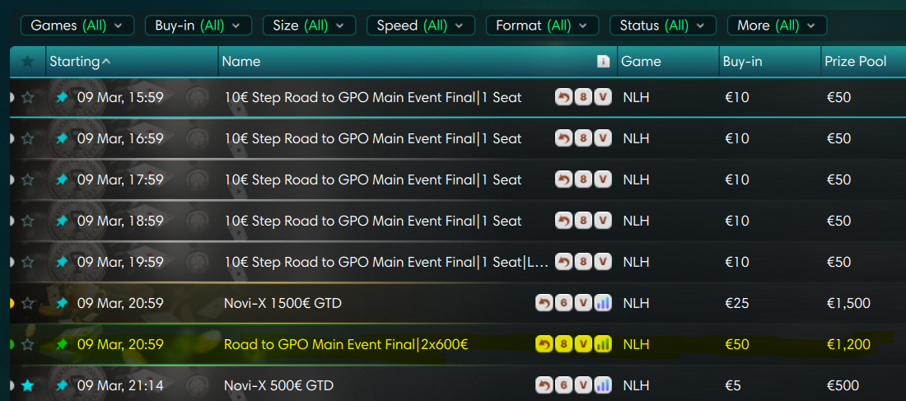Viewport: 906px width, 401px height.
Task: Sort tournaments by the Starting column
Action: 79,62
